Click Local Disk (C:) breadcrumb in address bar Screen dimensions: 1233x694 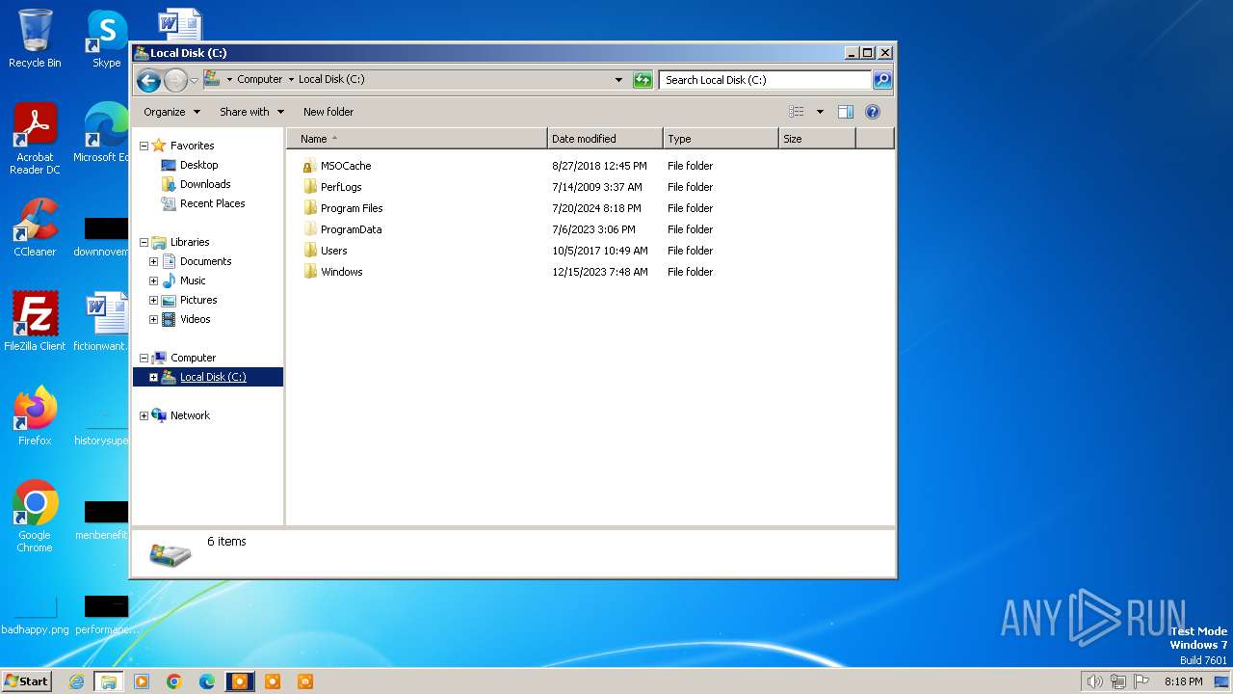point(331,80)
